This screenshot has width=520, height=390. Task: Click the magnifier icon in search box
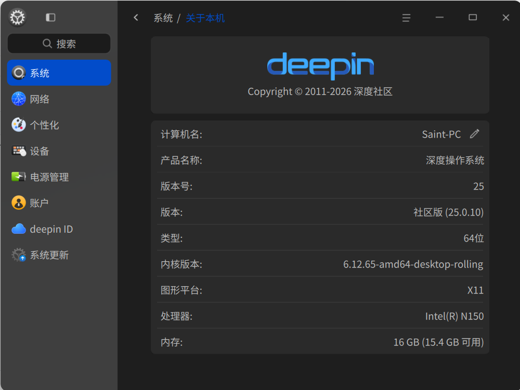47,43
